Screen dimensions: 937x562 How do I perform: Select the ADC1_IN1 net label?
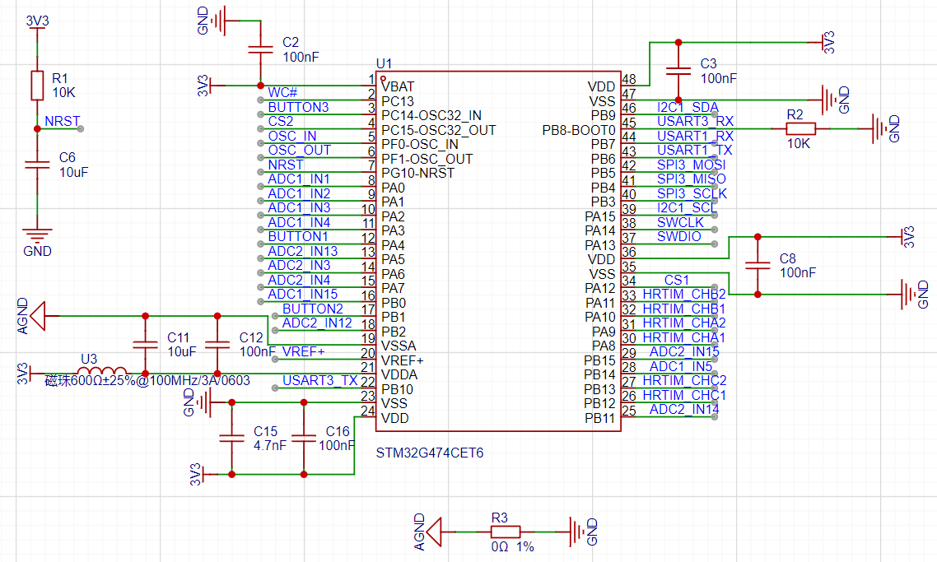(299, 179)
